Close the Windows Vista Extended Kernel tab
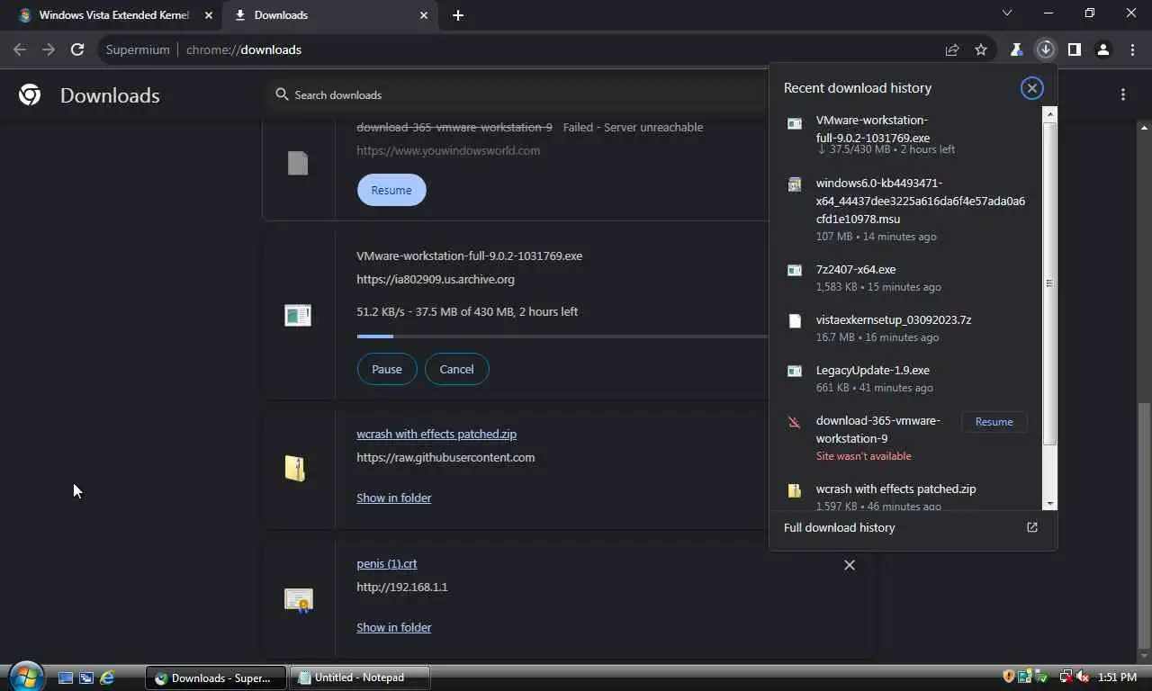The height and width of the screenshot is (691, 1152). tap(208, 15)
